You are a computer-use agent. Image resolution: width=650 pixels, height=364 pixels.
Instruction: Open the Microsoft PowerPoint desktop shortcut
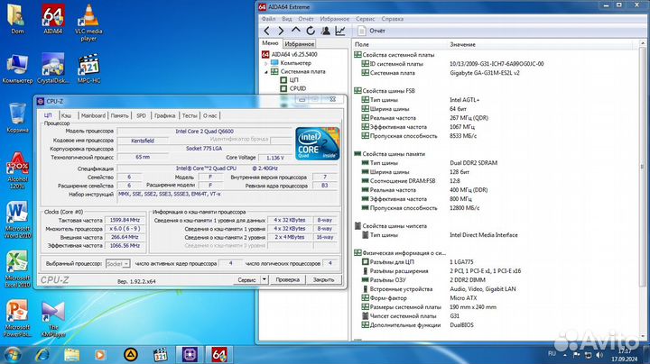tap(17, 318)
